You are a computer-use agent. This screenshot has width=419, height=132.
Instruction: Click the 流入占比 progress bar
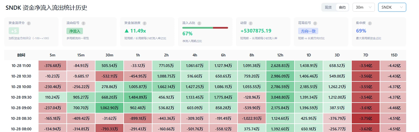pyautogui.click(x=205, y=28)
